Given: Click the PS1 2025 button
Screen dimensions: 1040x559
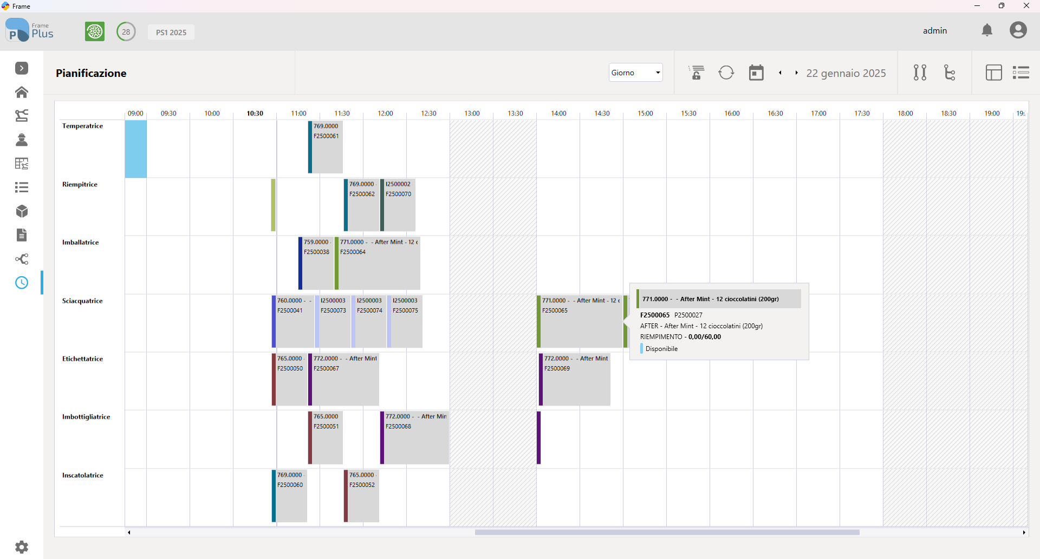Looking at the screenshot, I should point(171,32).
